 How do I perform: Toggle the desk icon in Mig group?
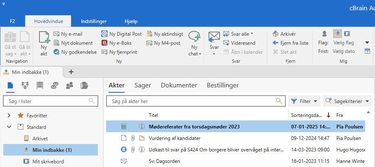point(347,34)
